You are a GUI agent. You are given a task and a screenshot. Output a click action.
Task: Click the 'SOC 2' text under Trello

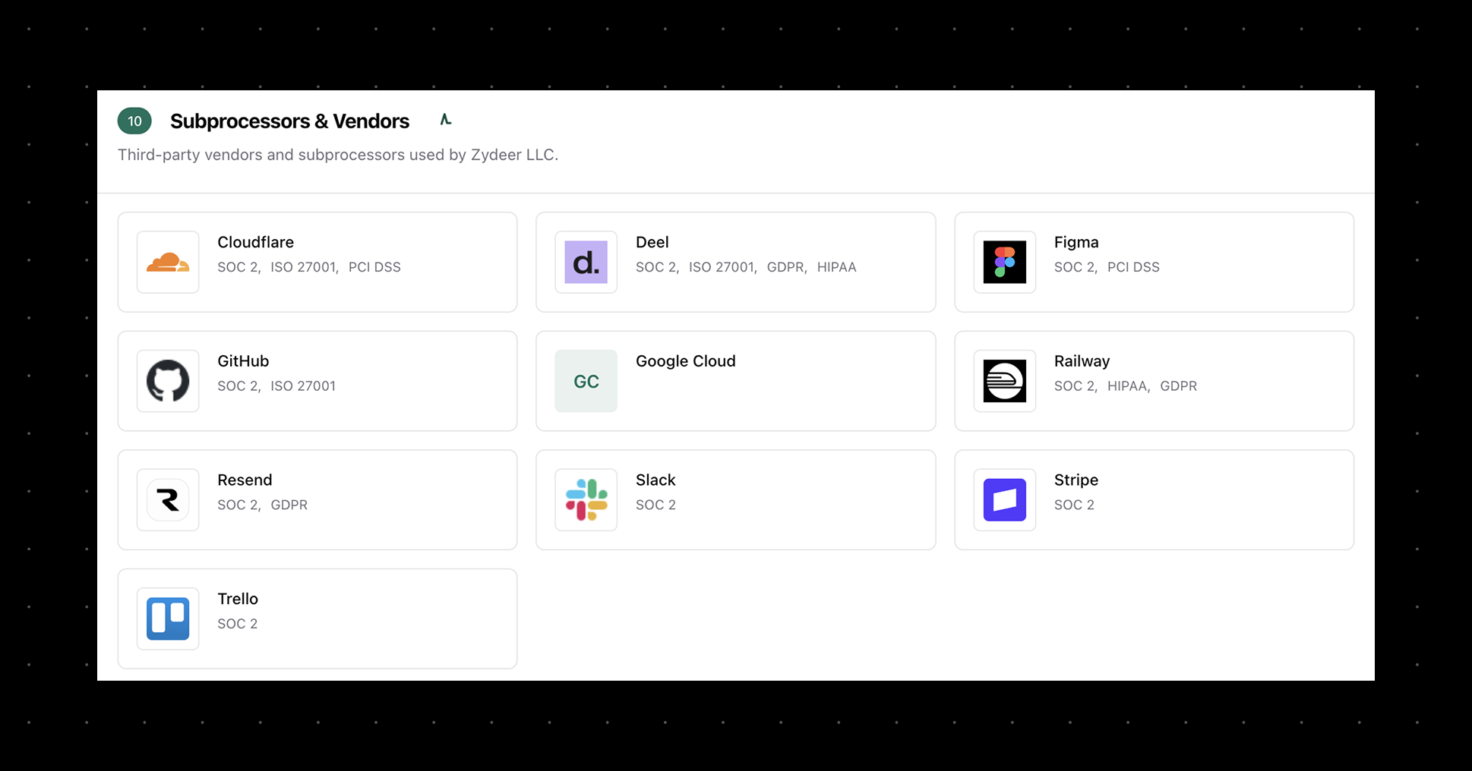coord(237,624)
